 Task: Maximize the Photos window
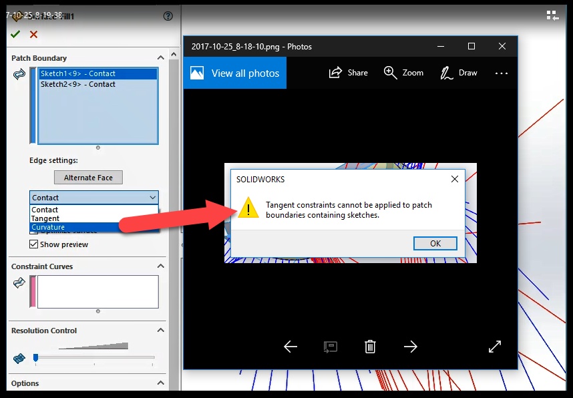click(471, 46)
